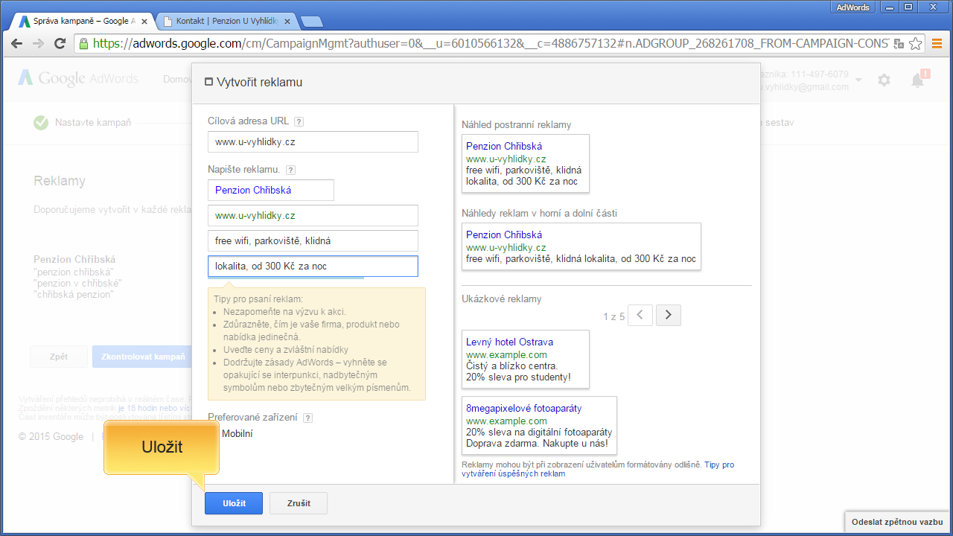953x536 pixels.
Task: Click the display URL field below headline
Action: coord(313,216)
